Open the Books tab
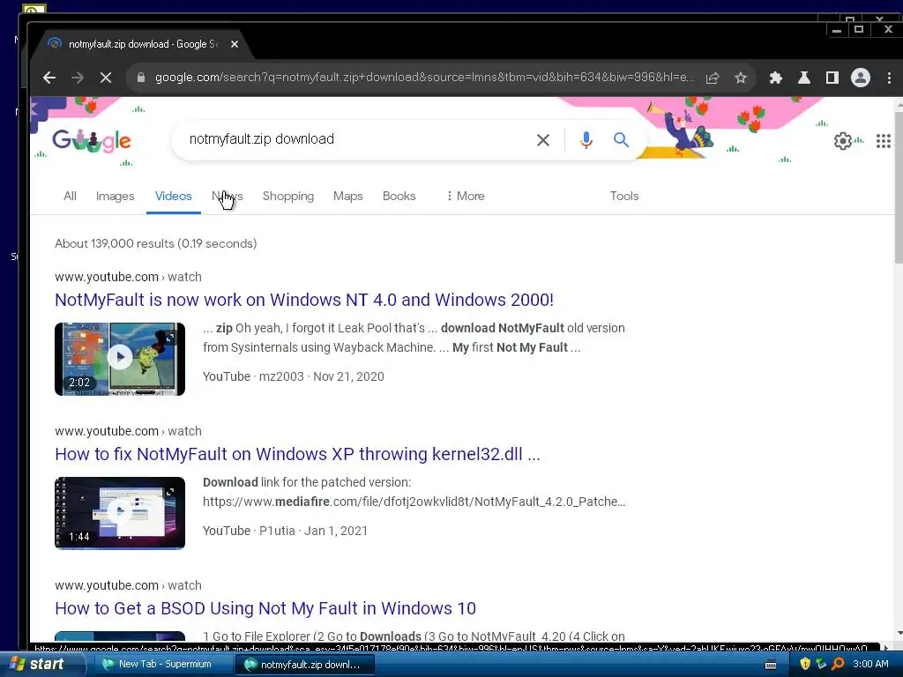This screenshot has height=677, width=903. click(x=399, y=197)
